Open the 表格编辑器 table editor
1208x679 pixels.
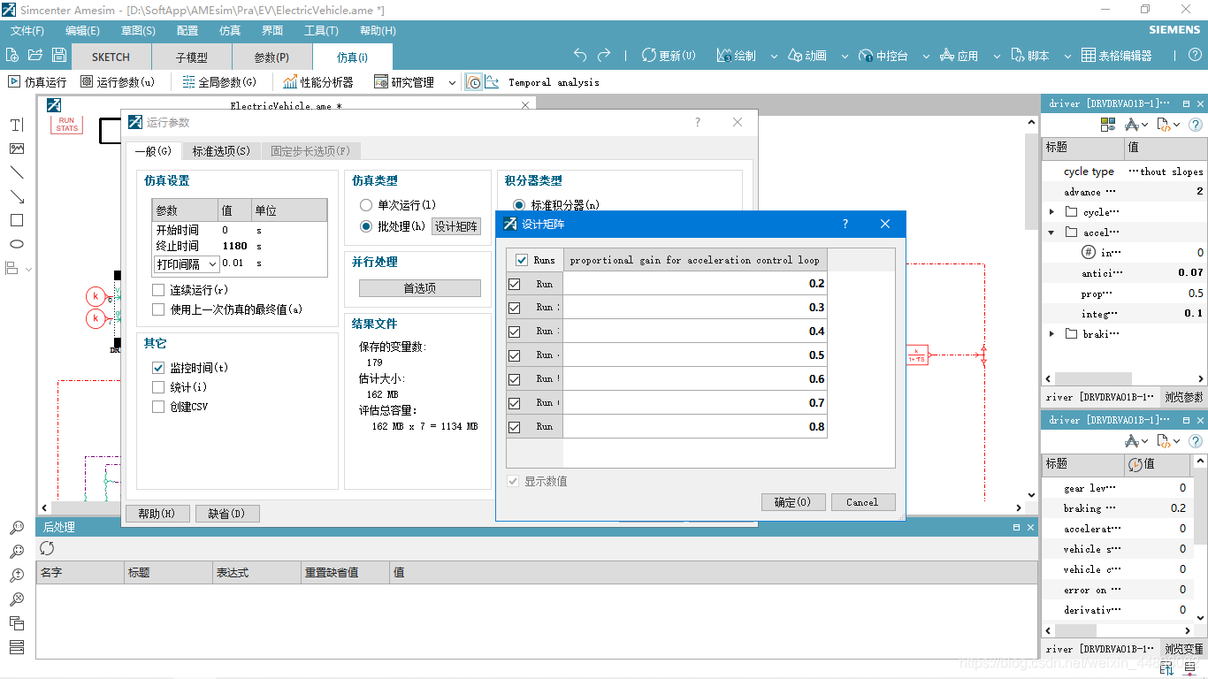tap(1117, 56)
